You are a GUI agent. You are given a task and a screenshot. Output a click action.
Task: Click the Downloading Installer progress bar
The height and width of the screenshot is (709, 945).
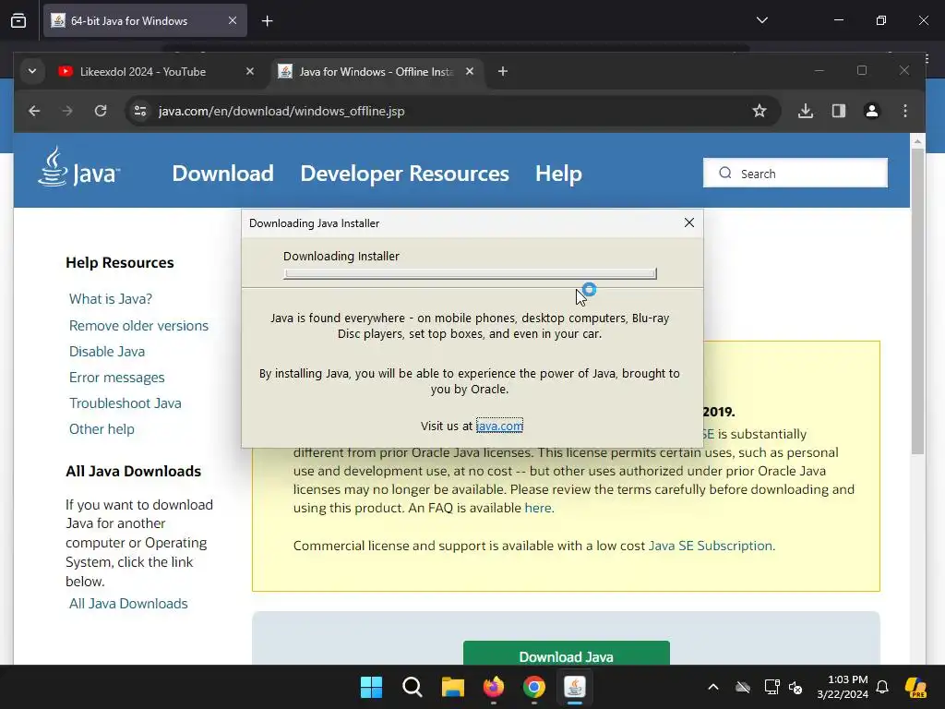[x=470, y=273]
